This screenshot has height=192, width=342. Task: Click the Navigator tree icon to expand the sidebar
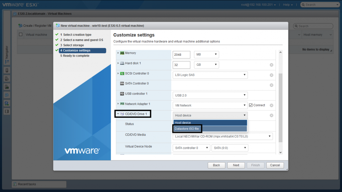7,61
